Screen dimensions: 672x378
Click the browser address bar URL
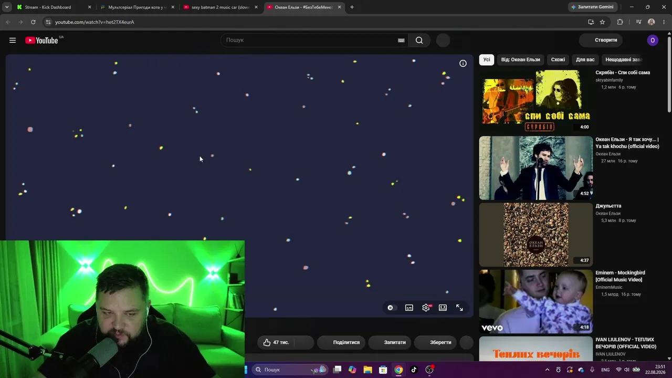click(94, 22)
